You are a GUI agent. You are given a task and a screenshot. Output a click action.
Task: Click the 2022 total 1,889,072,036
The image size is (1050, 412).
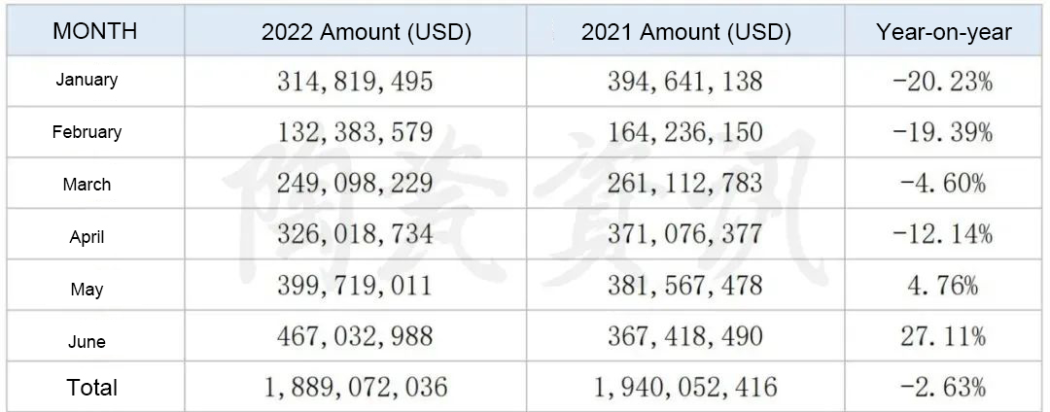pos(355,388)
